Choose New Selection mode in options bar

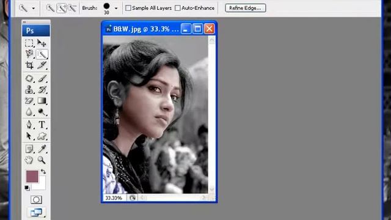(50, 8)
